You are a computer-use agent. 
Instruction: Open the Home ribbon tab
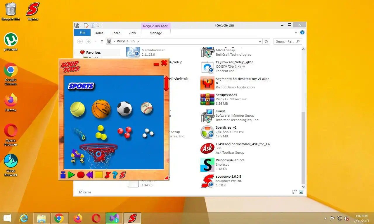(x=99, y=33)
